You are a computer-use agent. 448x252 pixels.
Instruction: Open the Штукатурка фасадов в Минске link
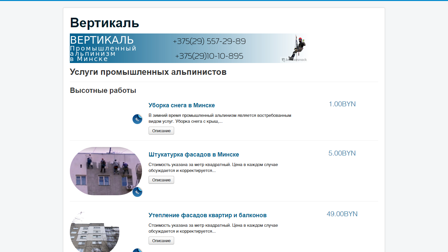[x=194, y=155]
